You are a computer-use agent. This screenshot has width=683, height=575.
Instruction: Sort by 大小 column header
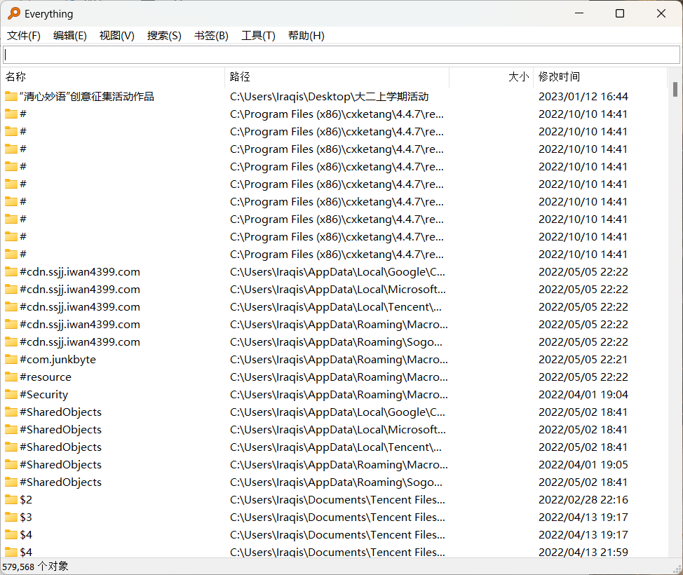click(492, 76)
